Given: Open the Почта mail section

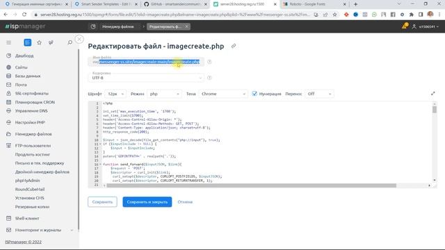Looking at the screenshot, I should pos(21,85).
